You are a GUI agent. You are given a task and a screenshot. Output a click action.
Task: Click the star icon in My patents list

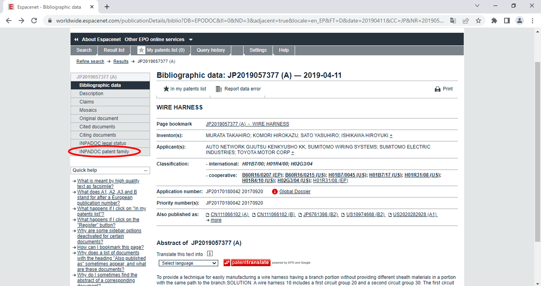coord(141,50)
